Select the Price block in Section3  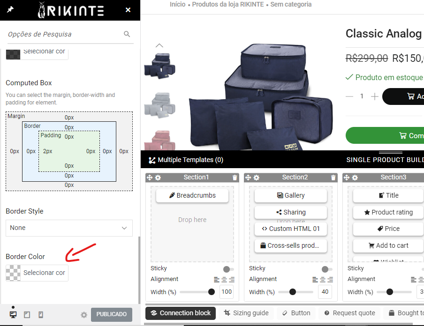tap(388, 229)
